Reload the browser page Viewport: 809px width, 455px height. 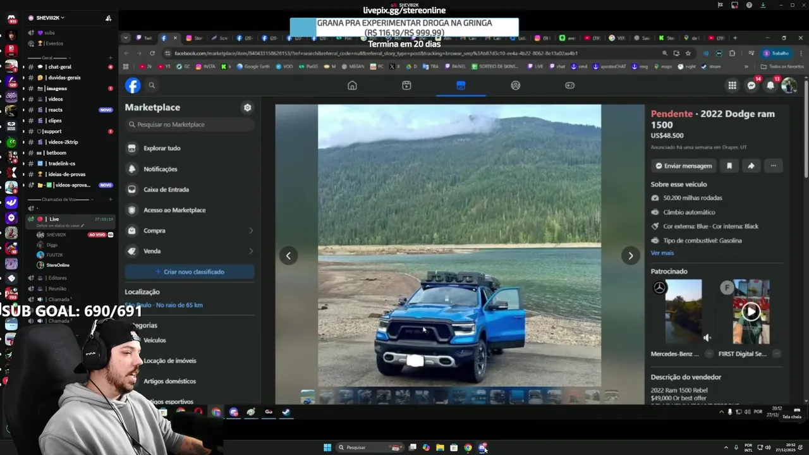[x=152, y=53]
